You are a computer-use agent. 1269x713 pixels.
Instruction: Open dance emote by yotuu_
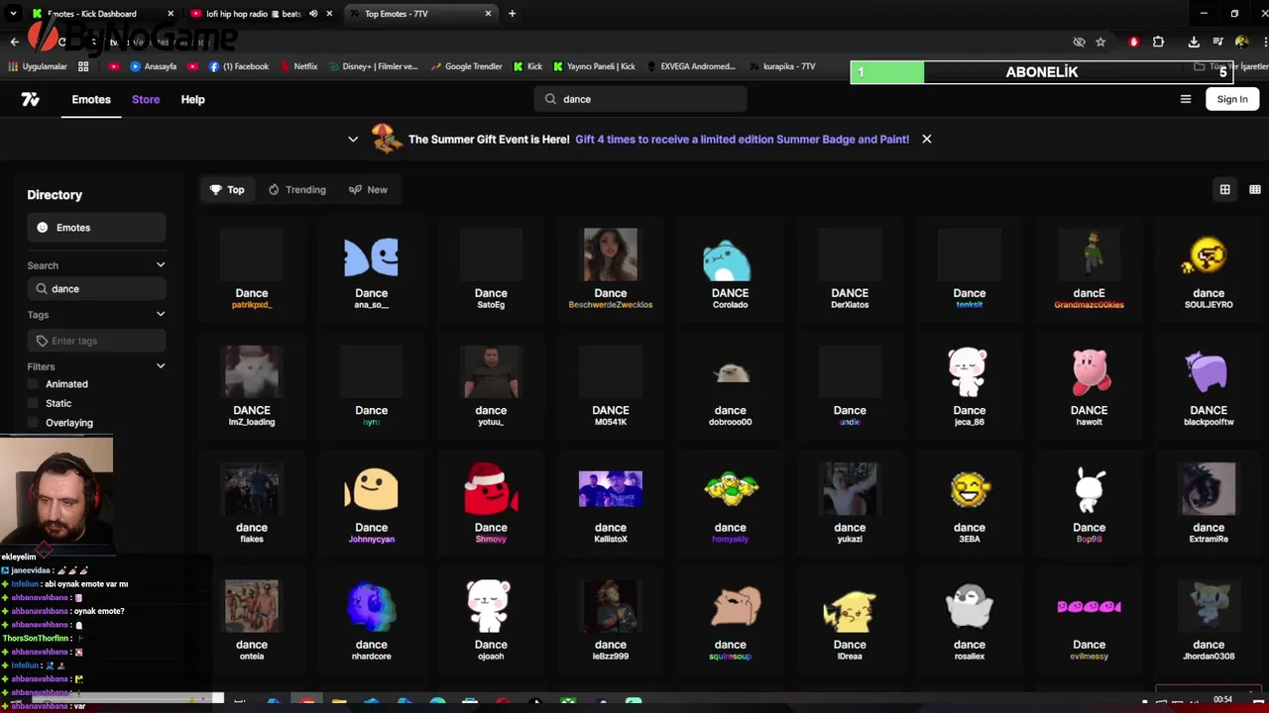click(x=491, y=385)
